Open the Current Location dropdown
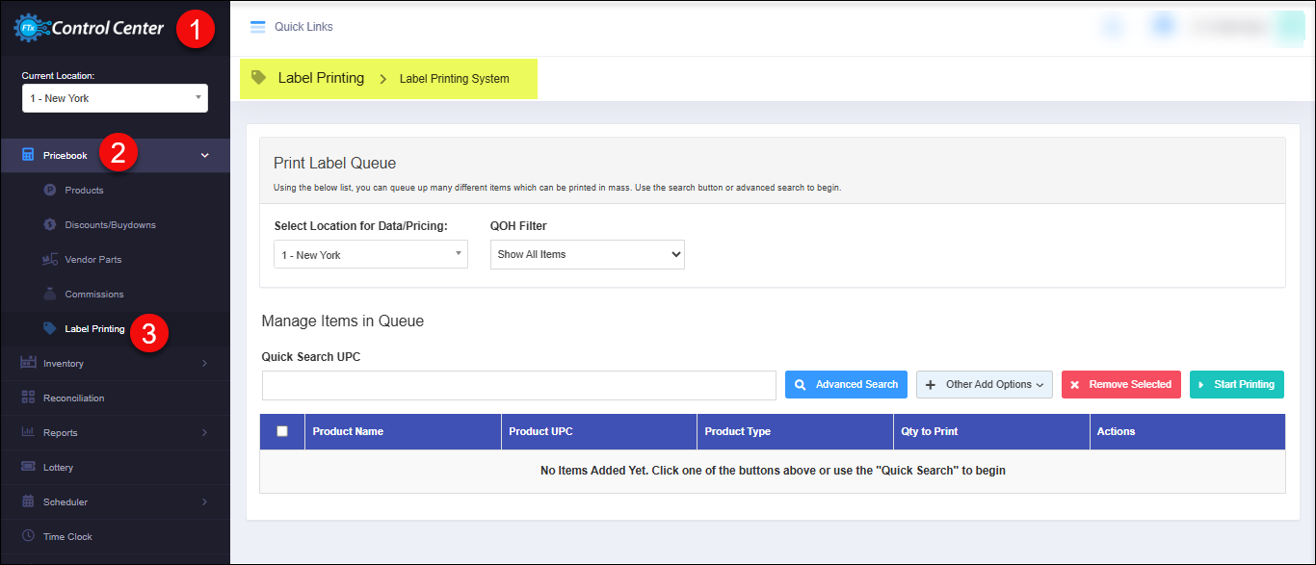 click(x=115, y=98)
